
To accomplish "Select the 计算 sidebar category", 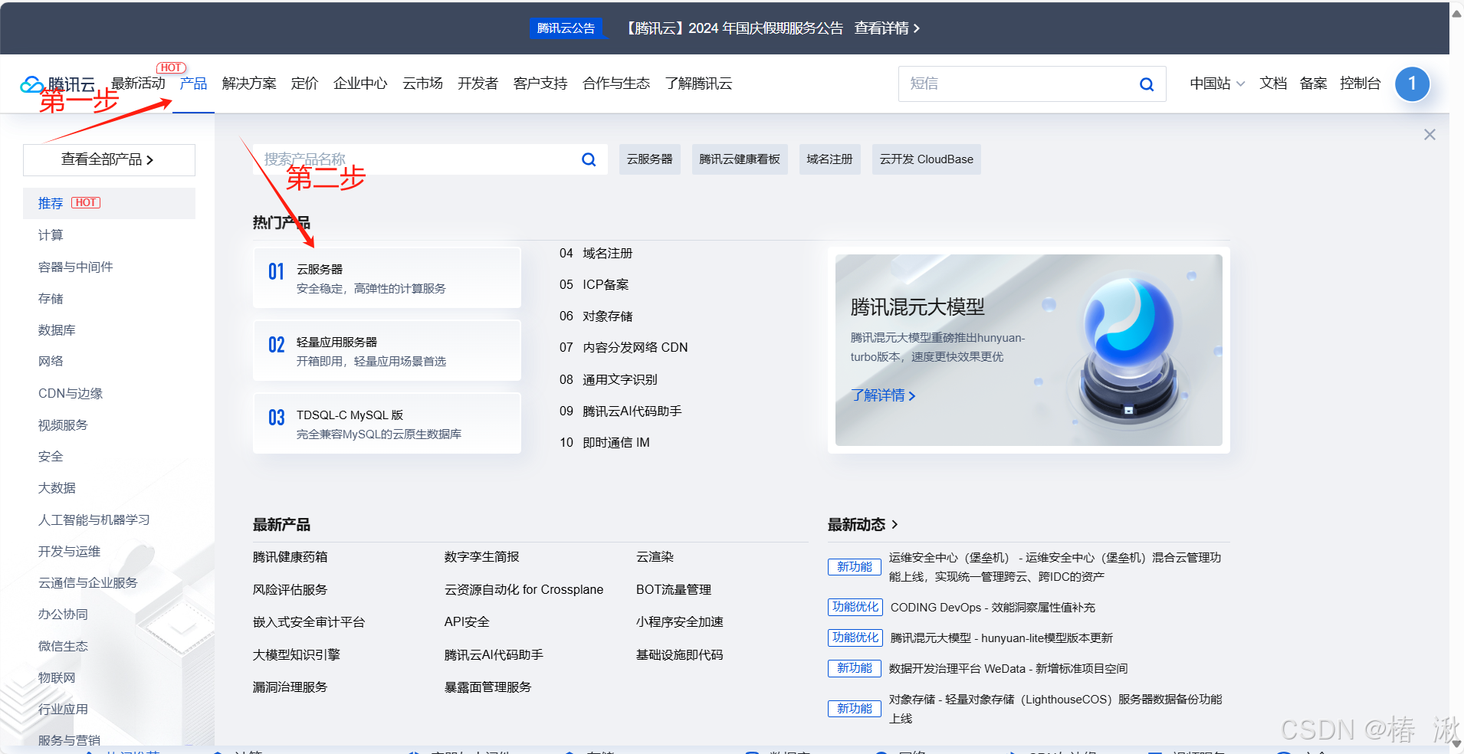I will 51,235.
